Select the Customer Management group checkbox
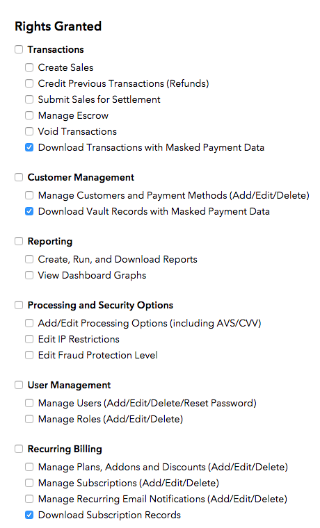The image size is (320, 528). coord(19,177)
